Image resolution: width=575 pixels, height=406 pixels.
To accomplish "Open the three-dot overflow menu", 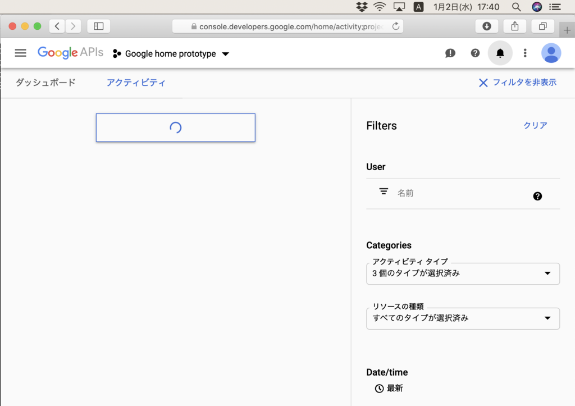I will (x=525, y=53).
